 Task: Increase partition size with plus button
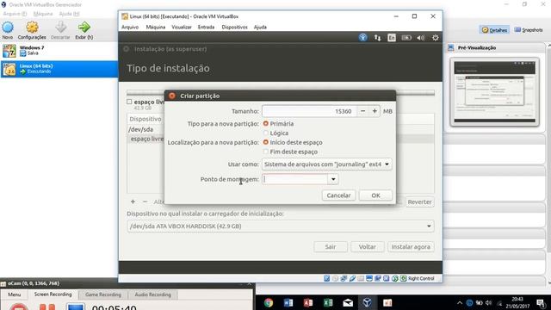375,111
